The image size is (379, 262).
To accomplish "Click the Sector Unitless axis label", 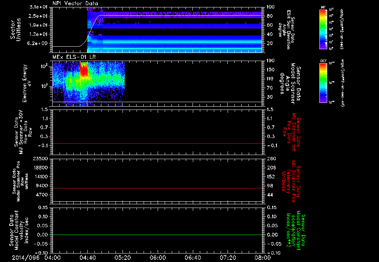I will [x=16, y=30].
